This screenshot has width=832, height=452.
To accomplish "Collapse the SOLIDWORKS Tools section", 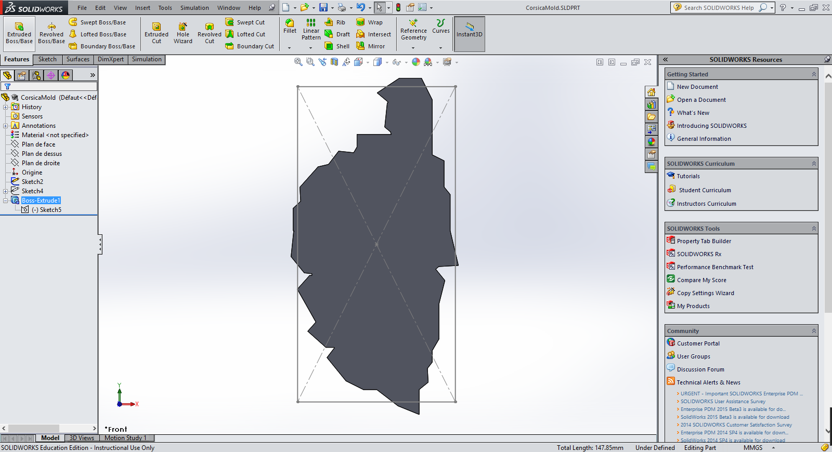I will (x=814, y=229).
